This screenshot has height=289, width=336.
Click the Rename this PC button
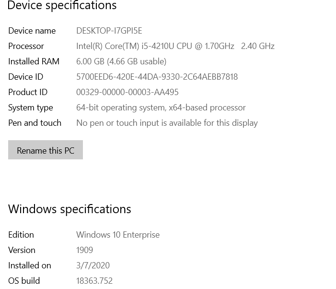pos(46,150)
